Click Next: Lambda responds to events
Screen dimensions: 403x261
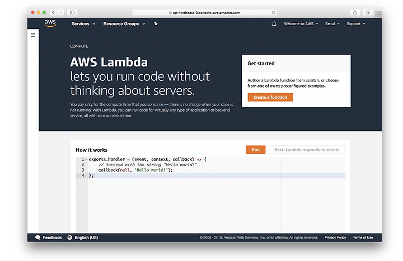point(306,149)
